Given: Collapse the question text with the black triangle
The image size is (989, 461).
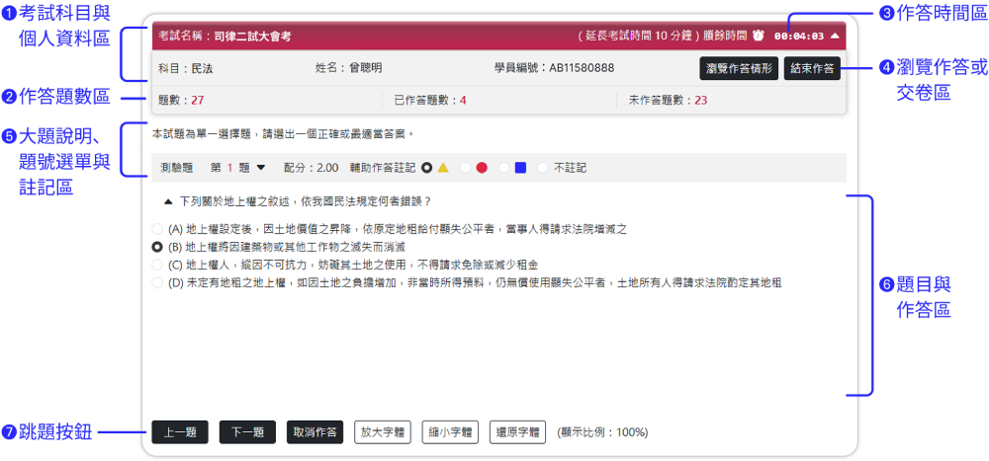Looking at the screenshot, I should point(168,202).
